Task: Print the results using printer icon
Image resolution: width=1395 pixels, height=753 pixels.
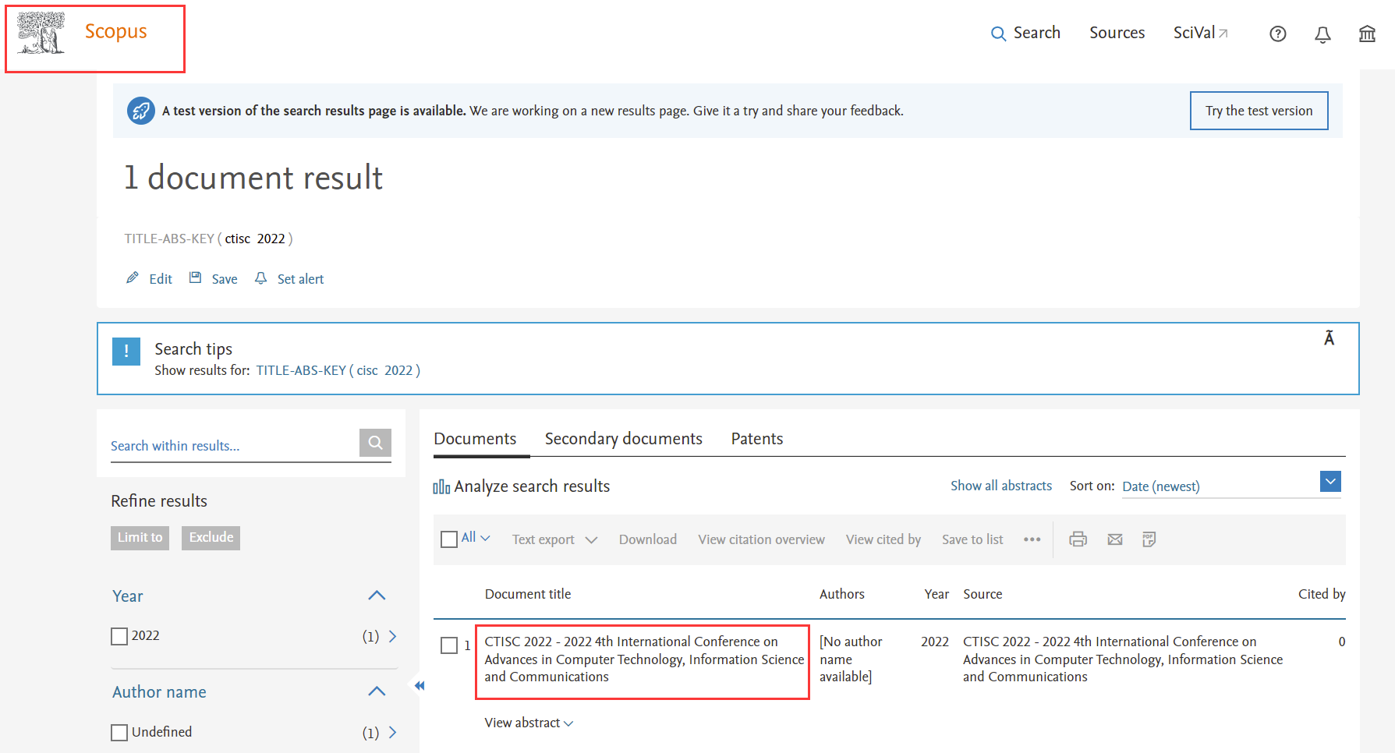Action: [x=1078, y=539]
